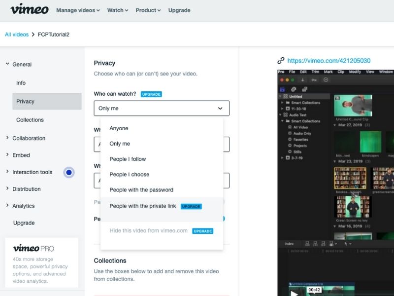The width and height of the screenshot is (394, 296).
Task: Click the link icon beside video URL
Action: point(281,61)
